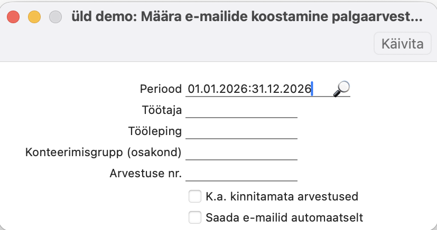This screenshot has height=230, width=437.
Task: Click the Konteerimisgrupp (osakond) label
Action: tap(104, 152)
